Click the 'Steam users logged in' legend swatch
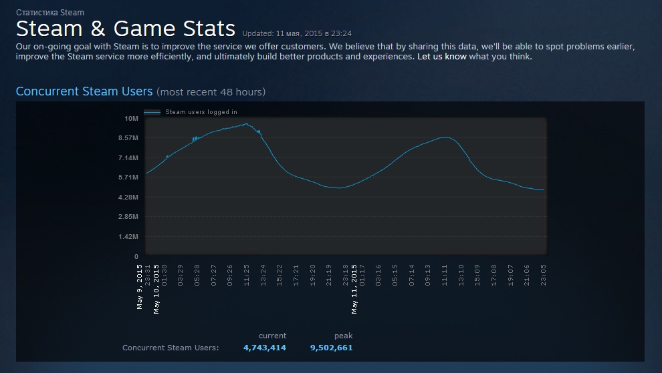662x373 pixels. tap(152, 112)
